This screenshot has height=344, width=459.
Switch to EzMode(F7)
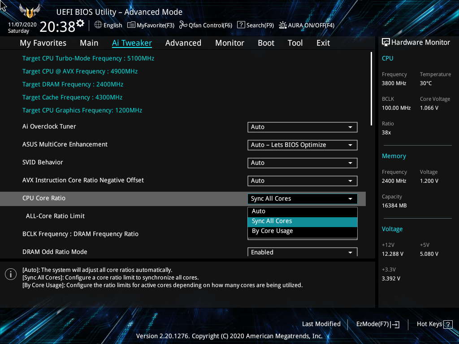coord(378,324)
